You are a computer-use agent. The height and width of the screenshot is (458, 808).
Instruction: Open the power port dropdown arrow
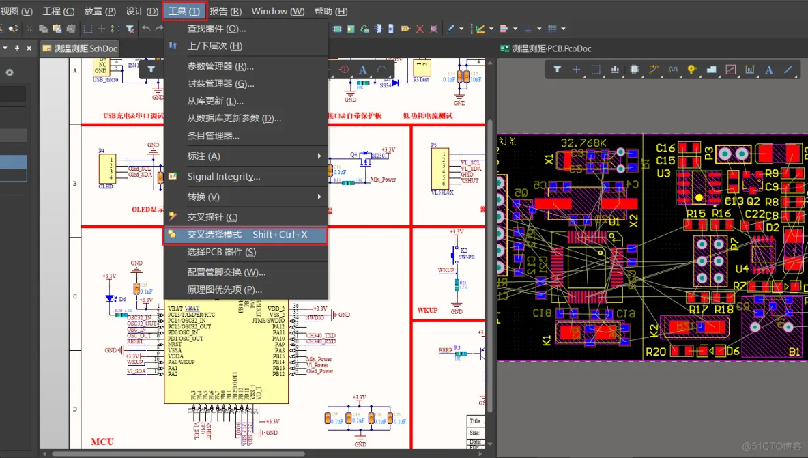point(539,29)
